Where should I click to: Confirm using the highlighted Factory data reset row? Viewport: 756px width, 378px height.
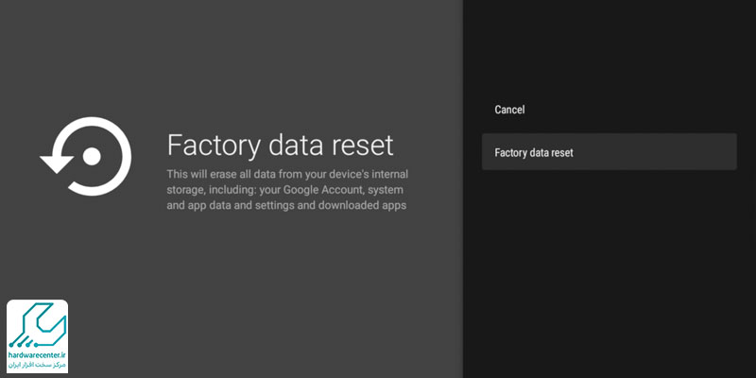(609, 152)
